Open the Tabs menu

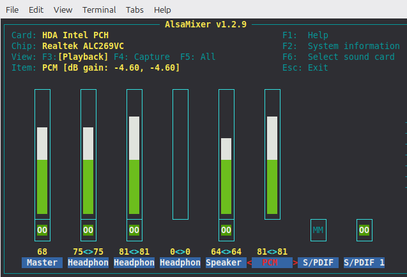pyautogui.click(x=134, y=10)
